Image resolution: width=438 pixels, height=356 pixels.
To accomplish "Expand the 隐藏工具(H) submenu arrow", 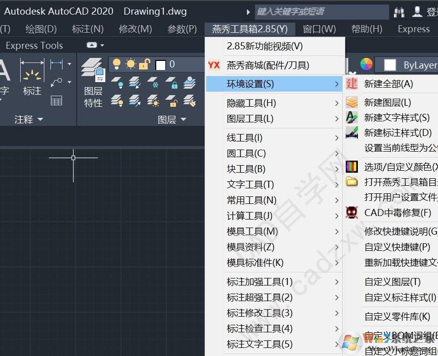I will pyautogui.click(x=337, y=102).
